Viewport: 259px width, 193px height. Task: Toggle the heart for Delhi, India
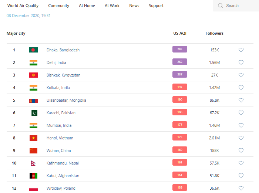coord(241,62)
